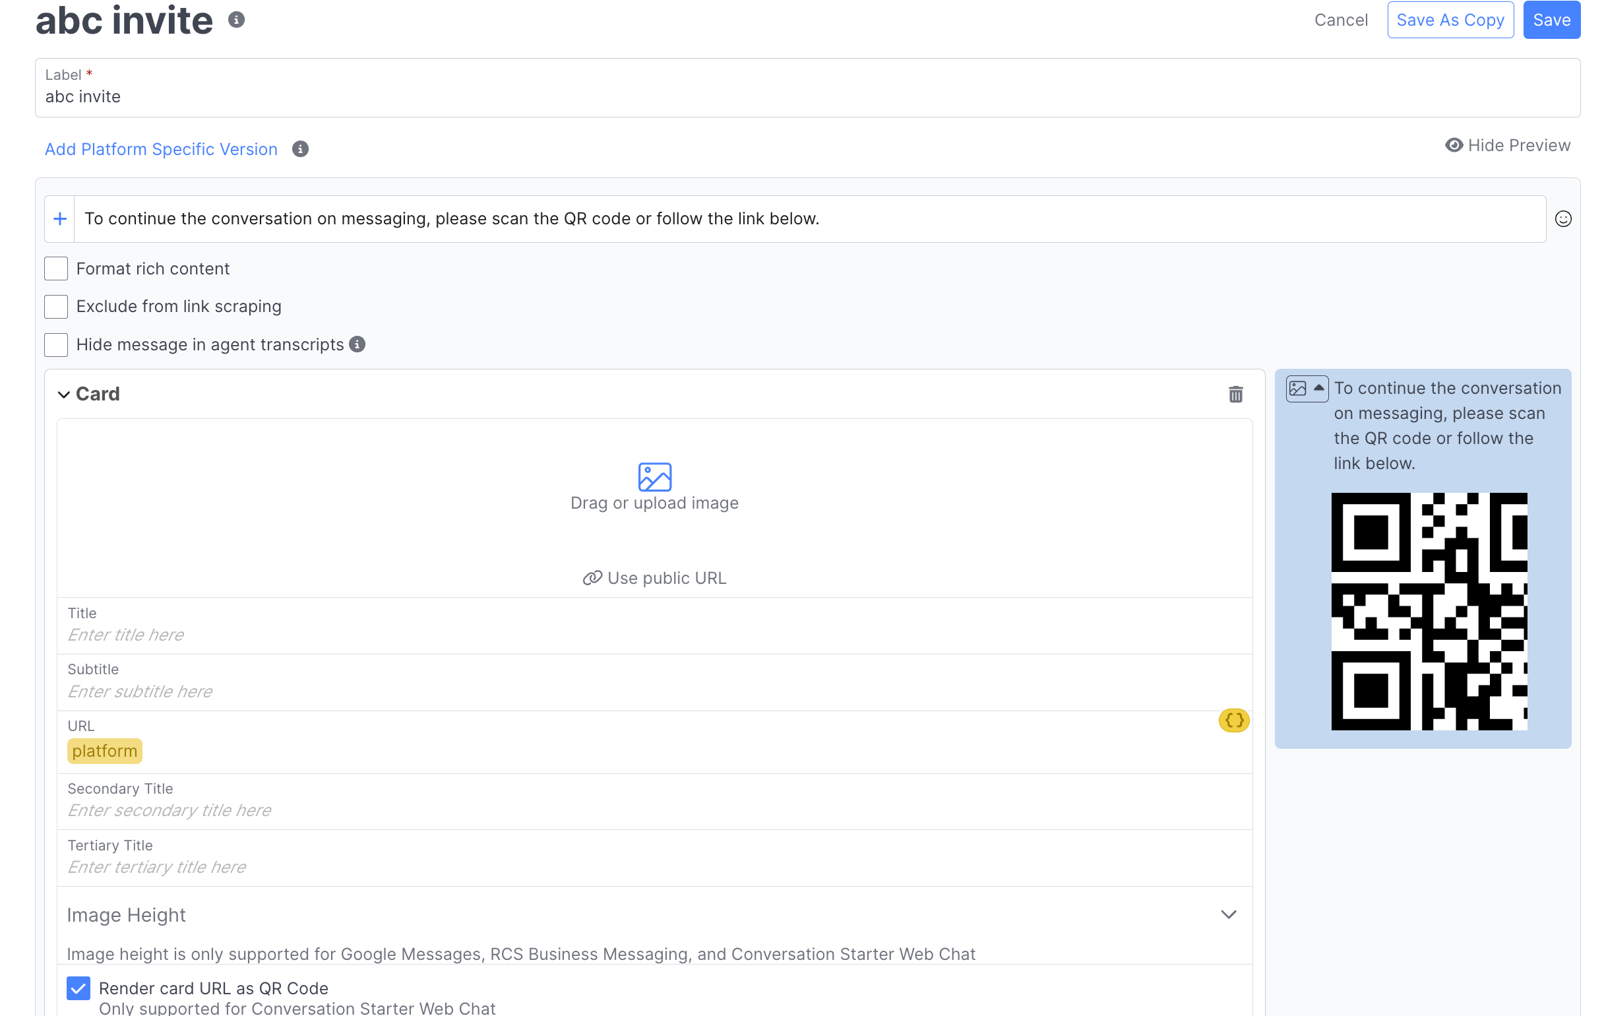Click the plus icon to add content

[x=60, y=219]
